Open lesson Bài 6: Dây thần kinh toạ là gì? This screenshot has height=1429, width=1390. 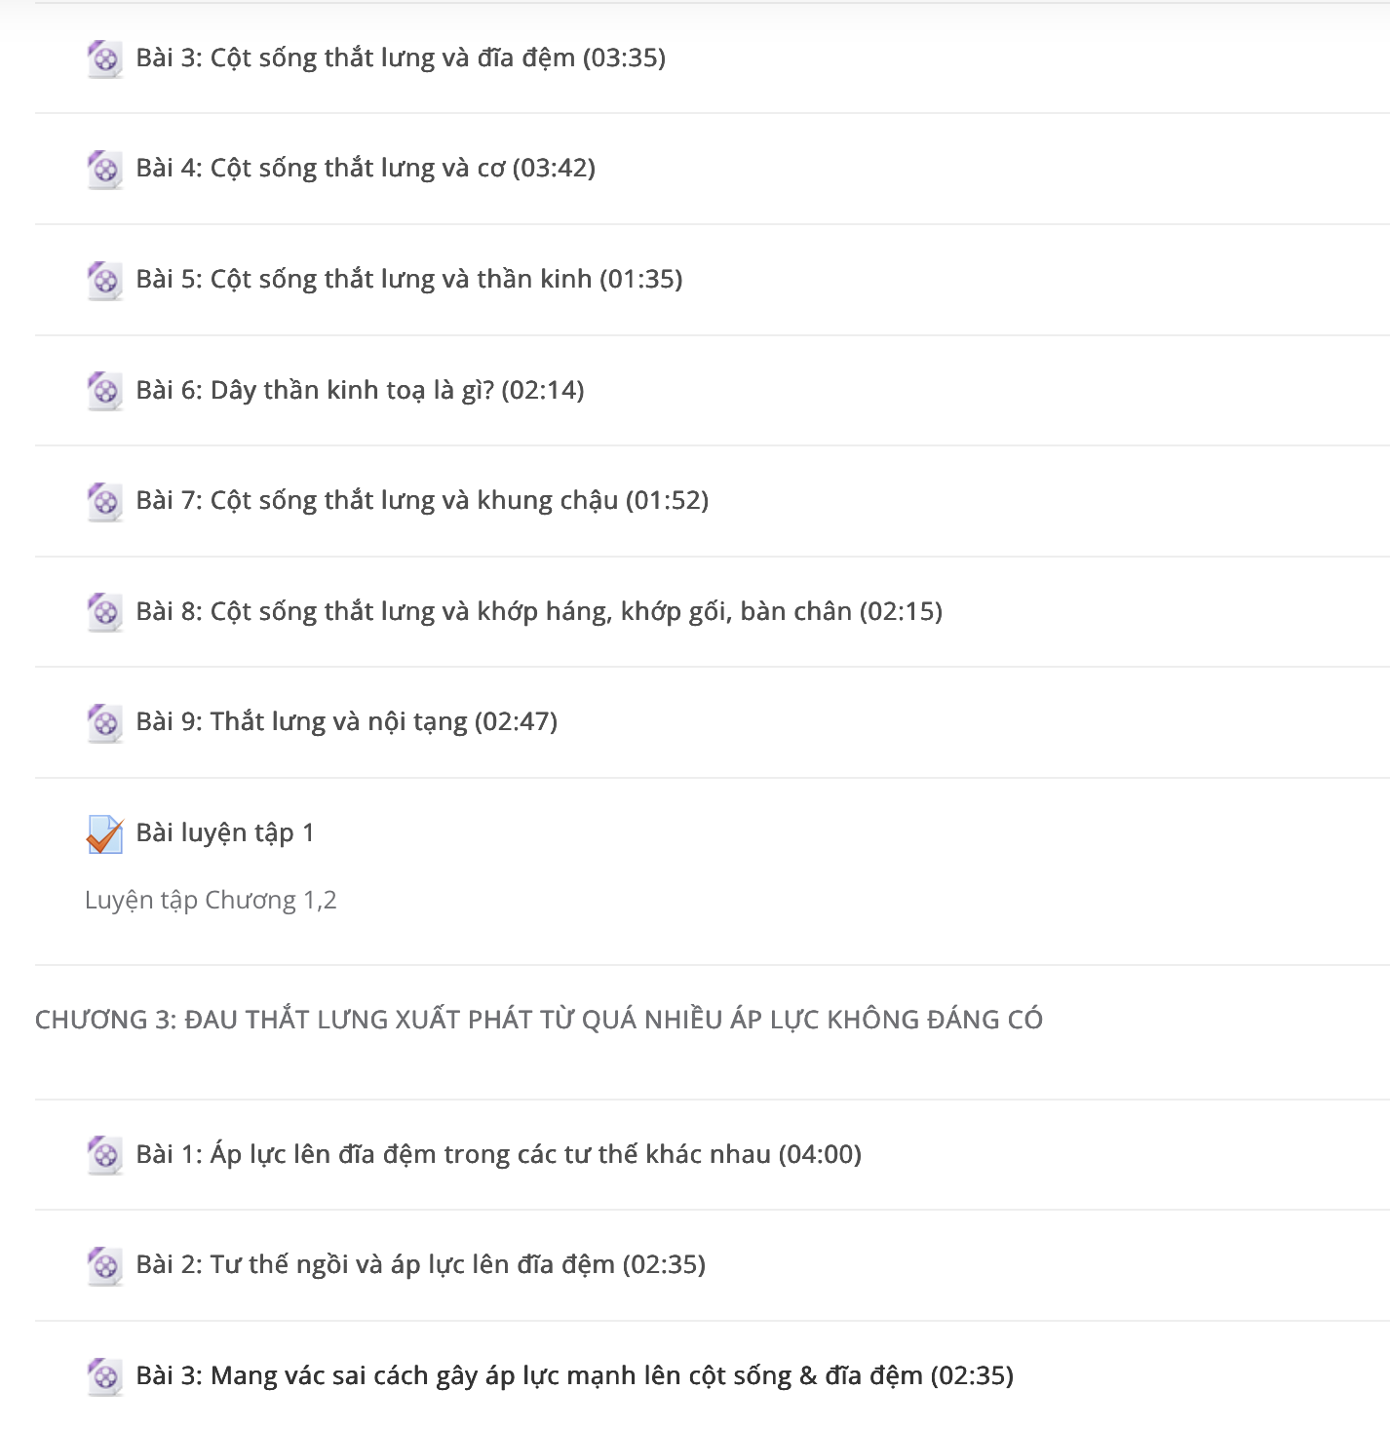pyautogui.click(x=360, y=390)
